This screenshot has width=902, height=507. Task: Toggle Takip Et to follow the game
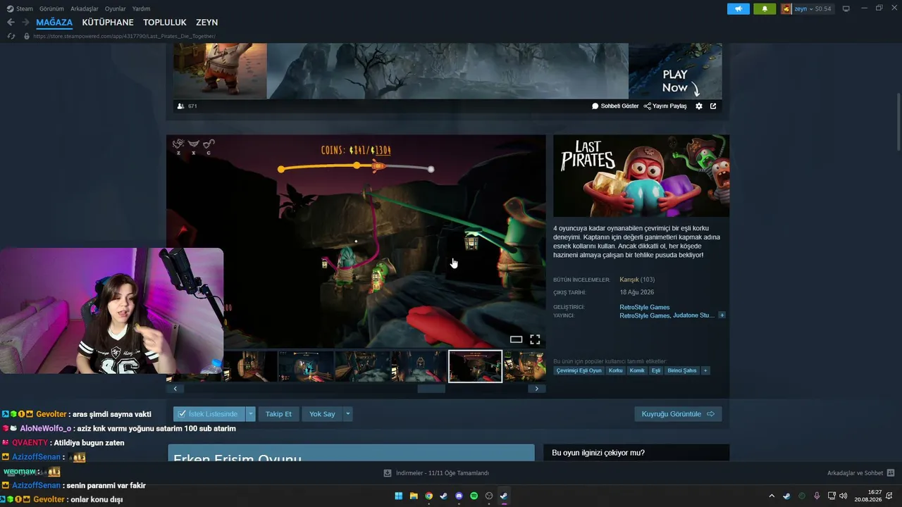click(x=278, y=414)
